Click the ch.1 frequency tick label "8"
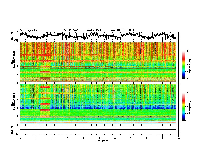Viewport: 201px width, 155px height. pyautogui.click(x=18, y=50)
